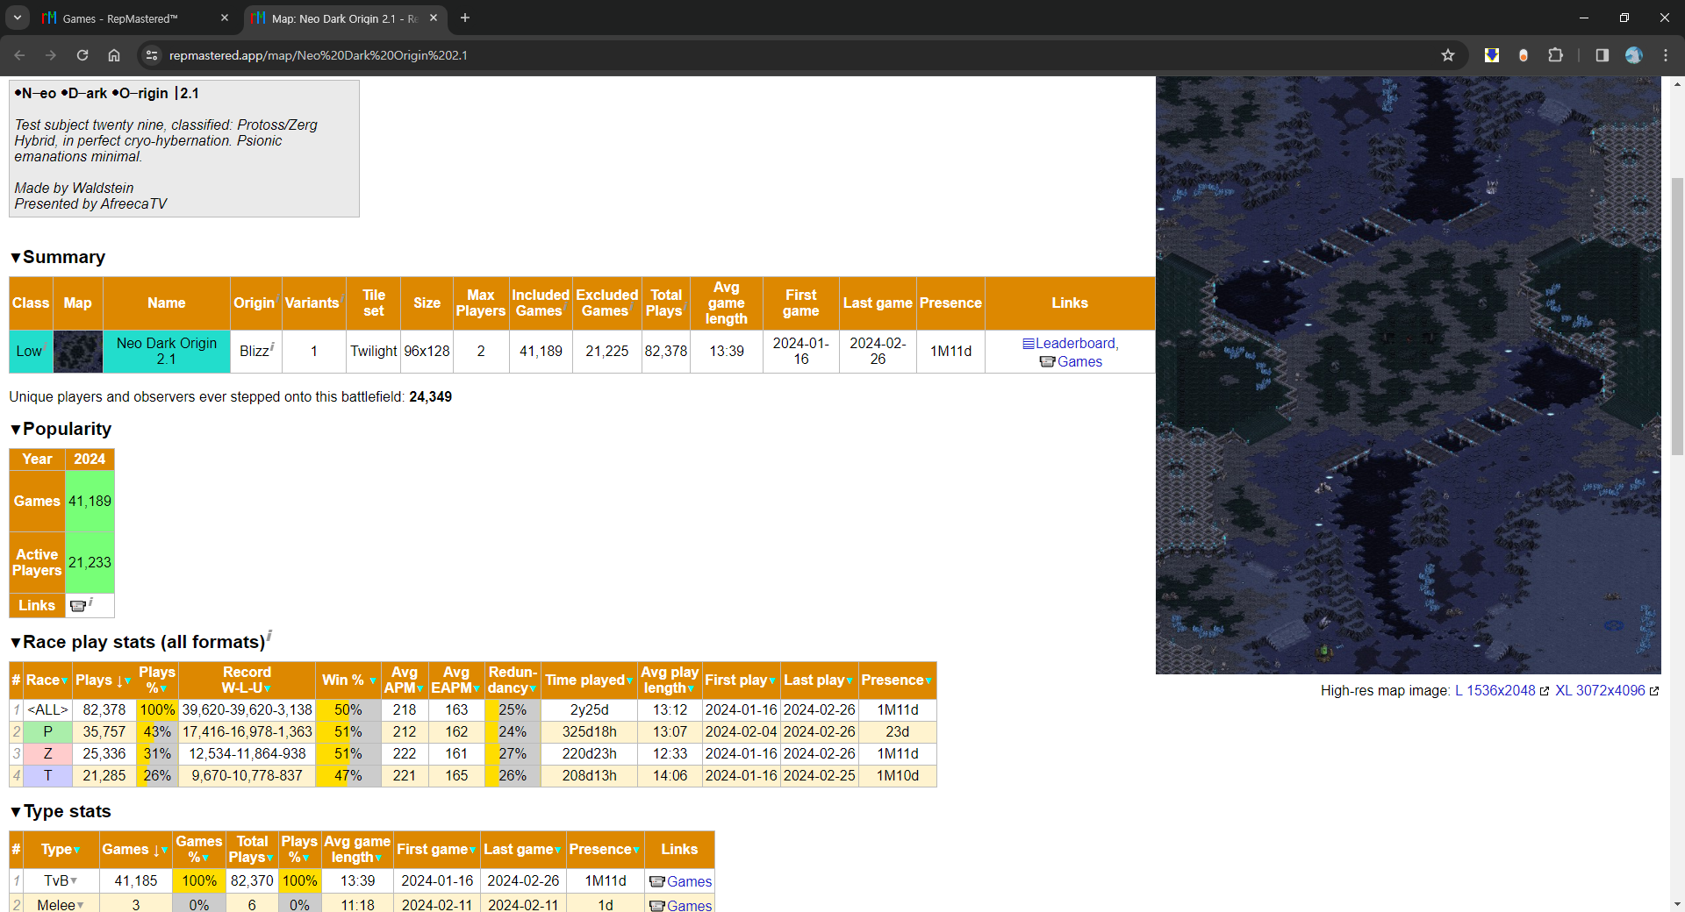Open the Chrome three-dot menu
Viewport: 1685px width, 912px height.
tap(1666, 55)
